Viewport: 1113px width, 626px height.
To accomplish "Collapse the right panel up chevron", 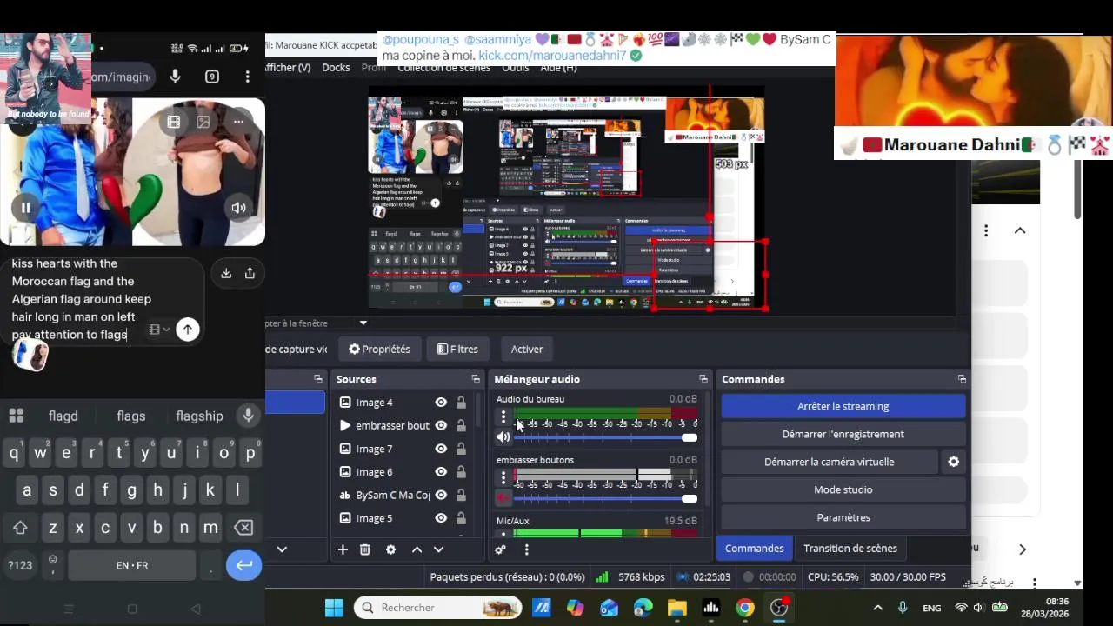I will point(1020,230).
